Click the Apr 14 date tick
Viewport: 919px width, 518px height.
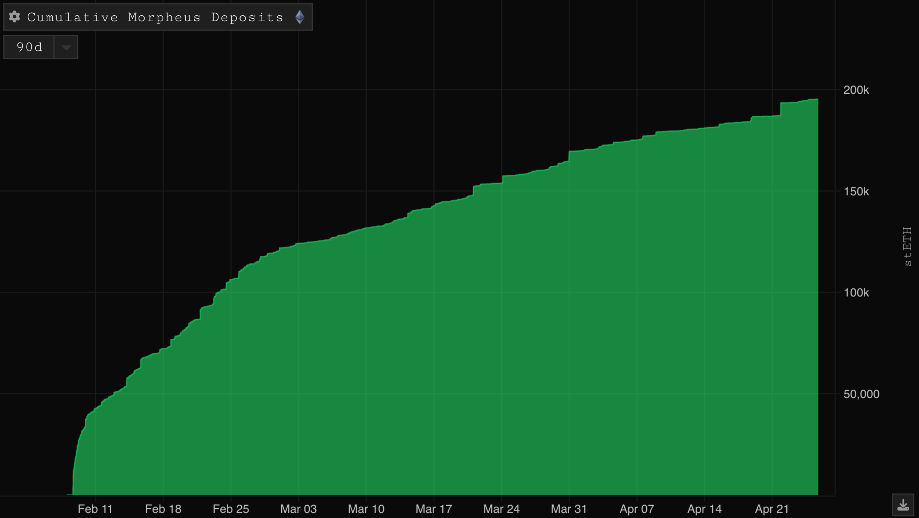tap(704, 509)
